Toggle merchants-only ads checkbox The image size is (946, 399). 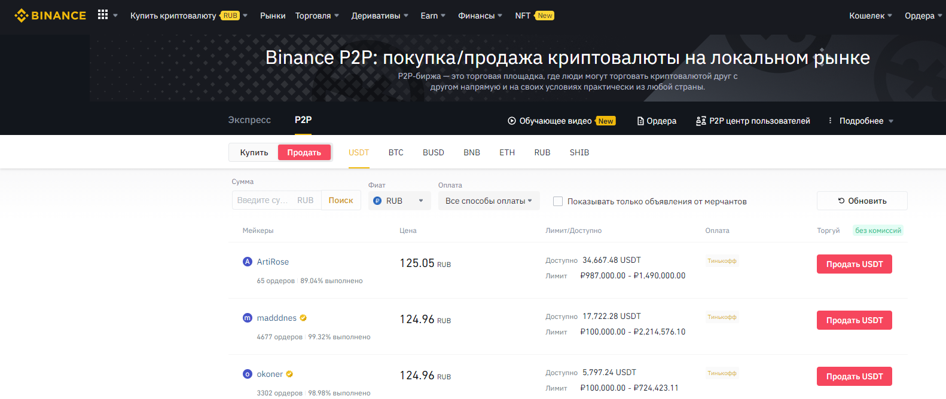click(558, 201)
